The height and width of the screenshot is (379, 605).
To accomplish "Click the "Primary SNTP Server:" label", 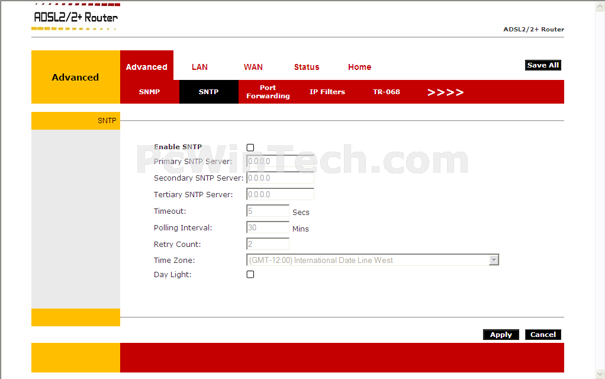I will 193,162.
